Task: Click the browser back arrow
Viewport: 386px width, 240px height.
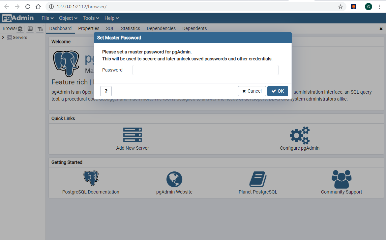Action: click(x=7, y=7)
